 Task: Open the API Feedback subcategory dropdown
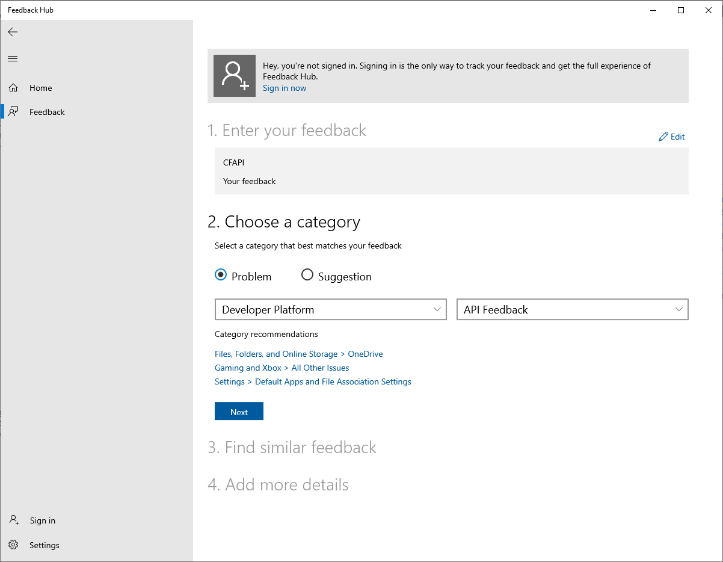tap(572, 309)
